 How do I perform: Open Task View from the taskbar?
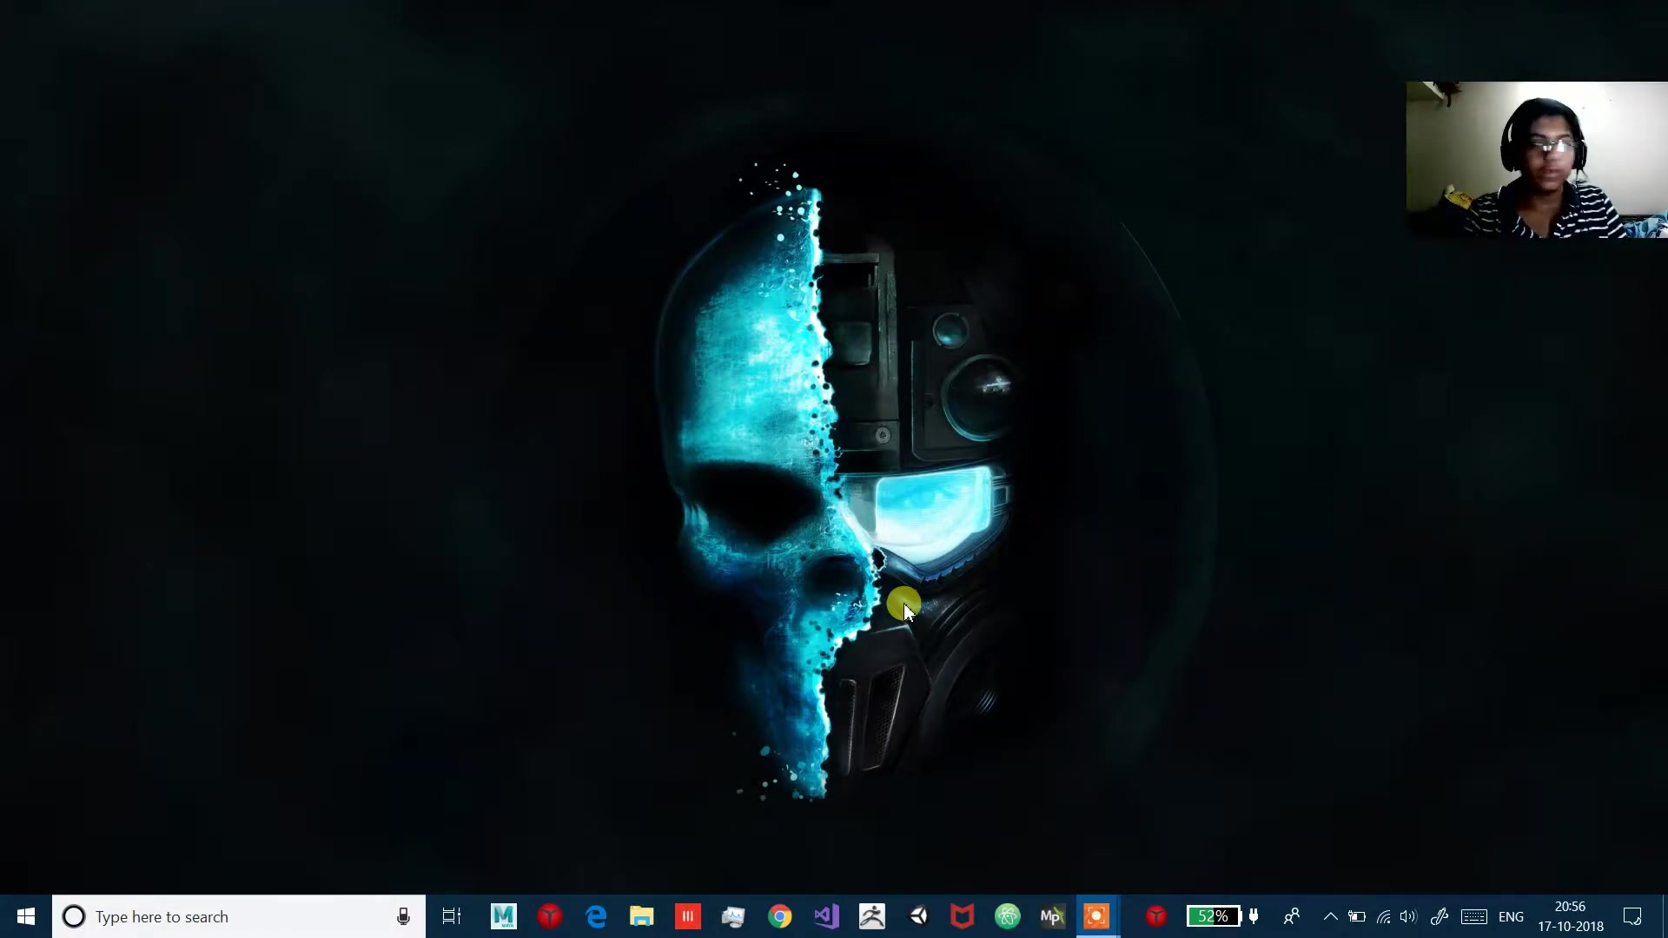pyautogui.click(x=452, y=916)
